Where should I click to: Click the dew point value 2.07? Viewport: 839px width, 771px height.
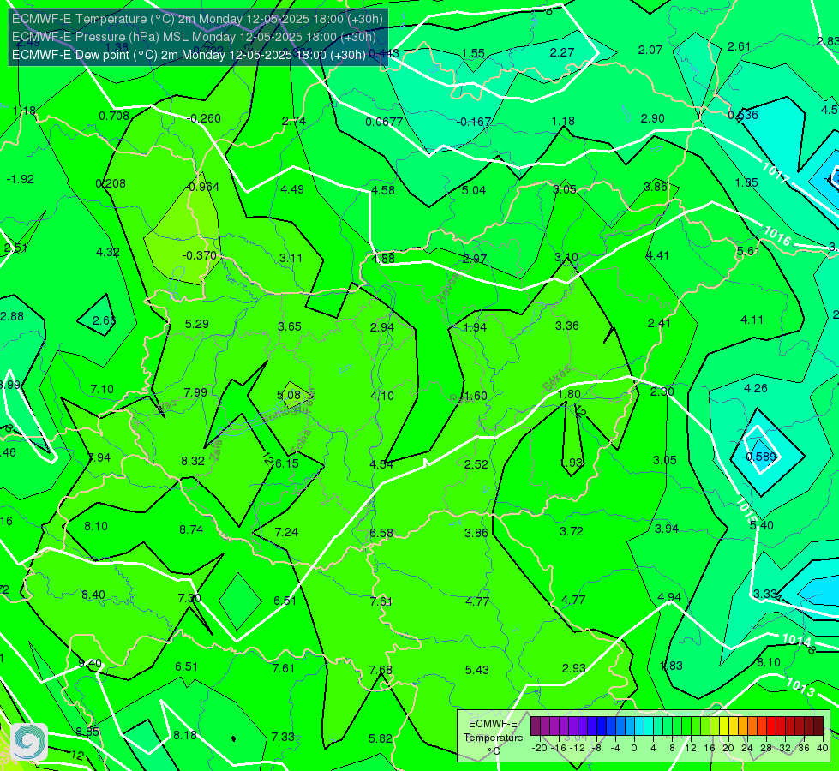pyautogui.click(x=650, y=50)
